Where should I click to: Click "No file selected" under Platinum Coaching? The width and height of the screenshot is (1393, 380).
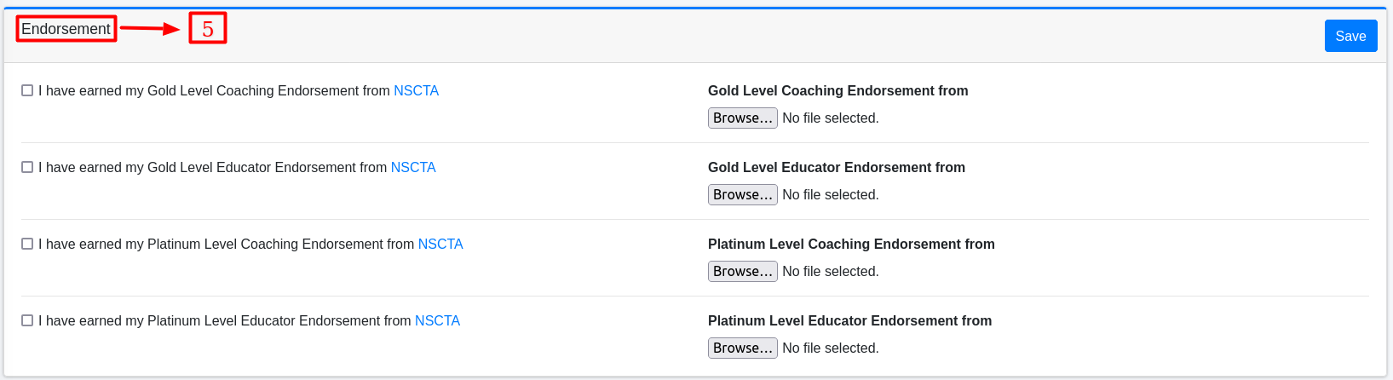pyautogui.click(x=830, y=271)
